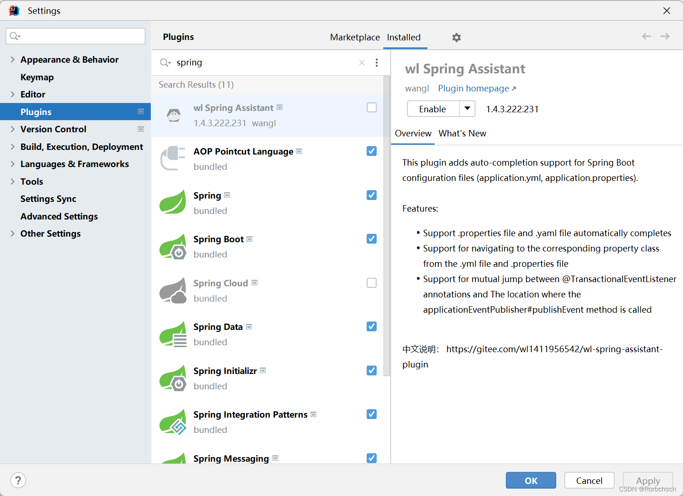Enable the wl Spring Assistant checkbox

point(371,107)
